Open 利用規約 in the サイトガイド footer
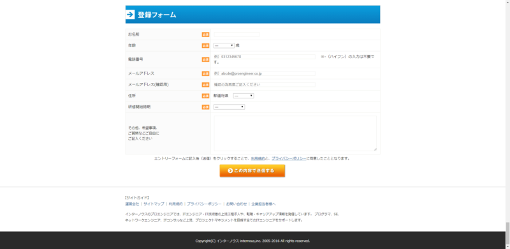510x249 pixels. pyautogui.click(x=176, y=204)
